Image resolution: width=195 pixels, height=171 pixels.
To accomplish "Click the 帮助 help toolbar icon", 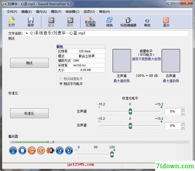I will click(x=147, y=22).
